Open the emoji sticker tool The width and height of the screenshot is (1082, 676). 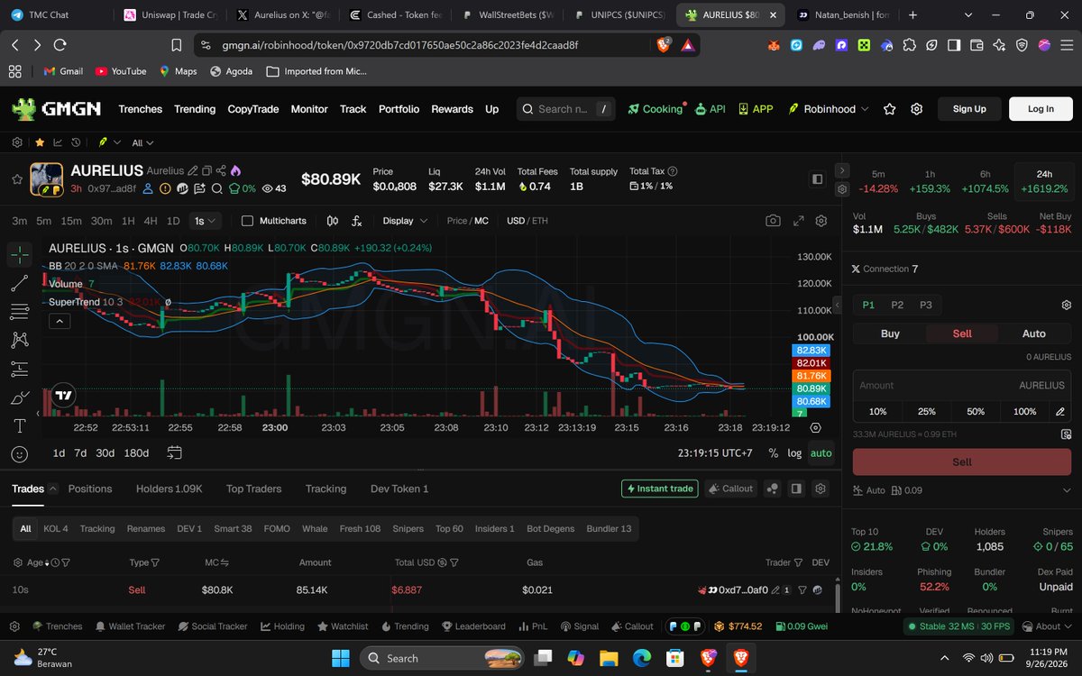coord(19,454)
